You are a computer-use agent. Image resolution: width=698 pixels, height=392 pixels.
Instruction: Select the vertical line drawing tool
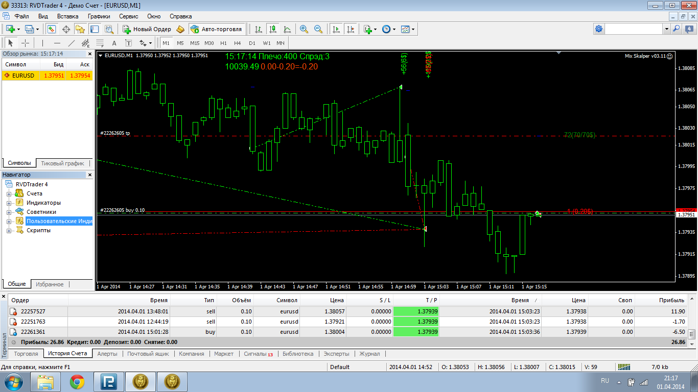click(x=42, y=43)
